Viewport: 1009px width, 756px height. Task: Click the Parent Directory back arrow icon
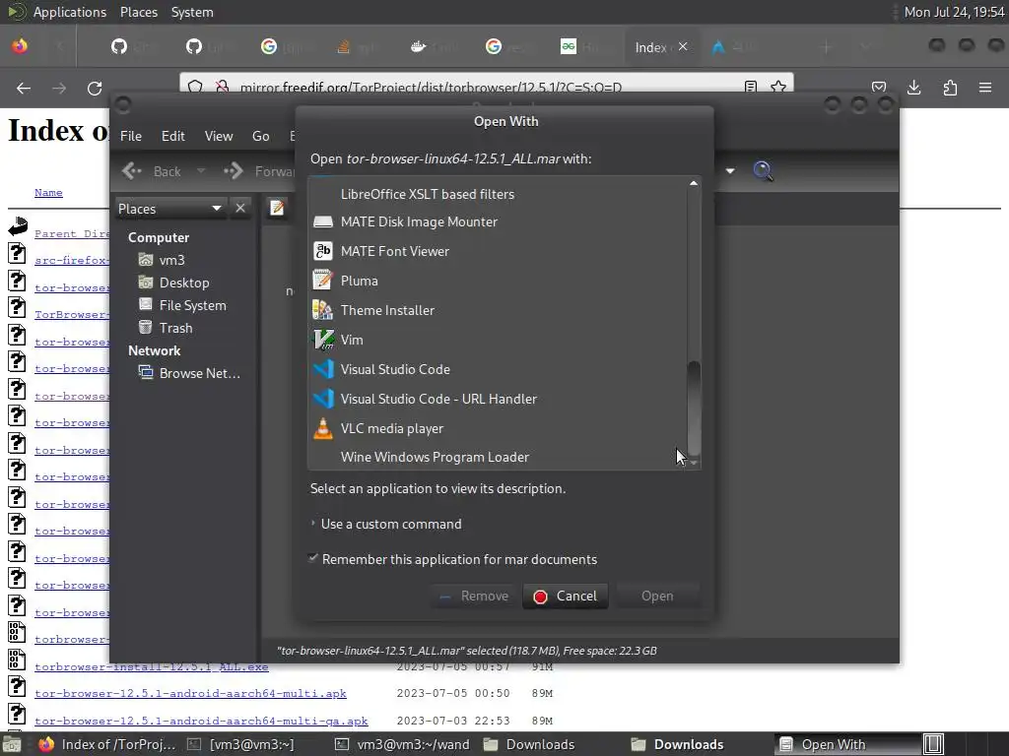(x=18, y=225)
